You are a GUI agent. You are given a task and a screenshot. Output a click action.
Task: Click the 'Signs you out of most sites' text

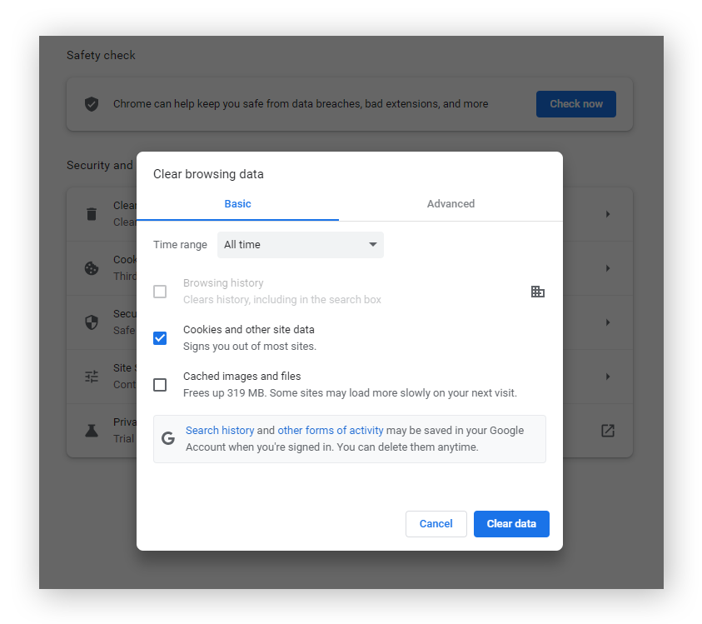pos(250,347)
